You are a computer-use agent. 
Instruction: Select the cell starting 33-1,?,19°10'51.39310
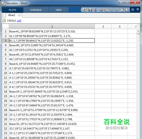click(x=52, y=115)
